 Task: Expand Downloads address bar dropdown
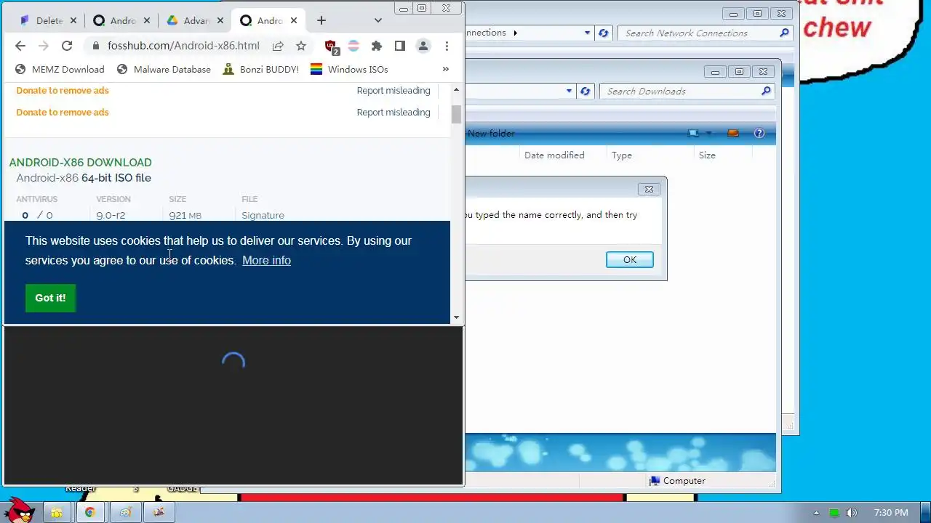tap(569, 91)
